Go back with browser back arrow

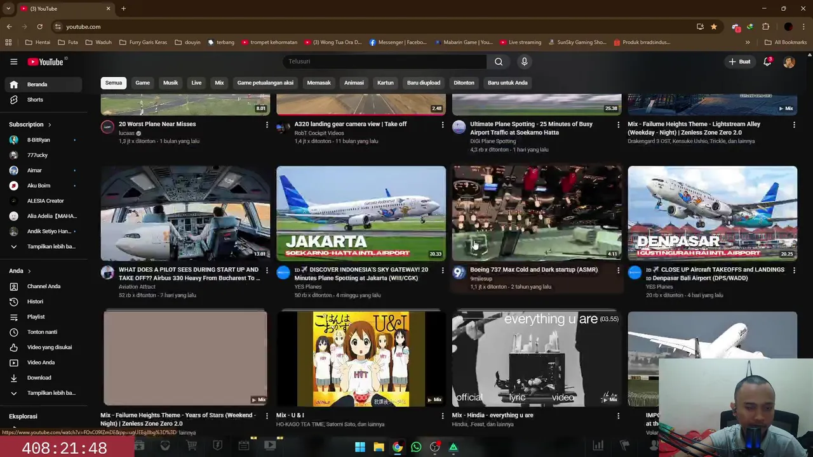click(x=9, y=27)
